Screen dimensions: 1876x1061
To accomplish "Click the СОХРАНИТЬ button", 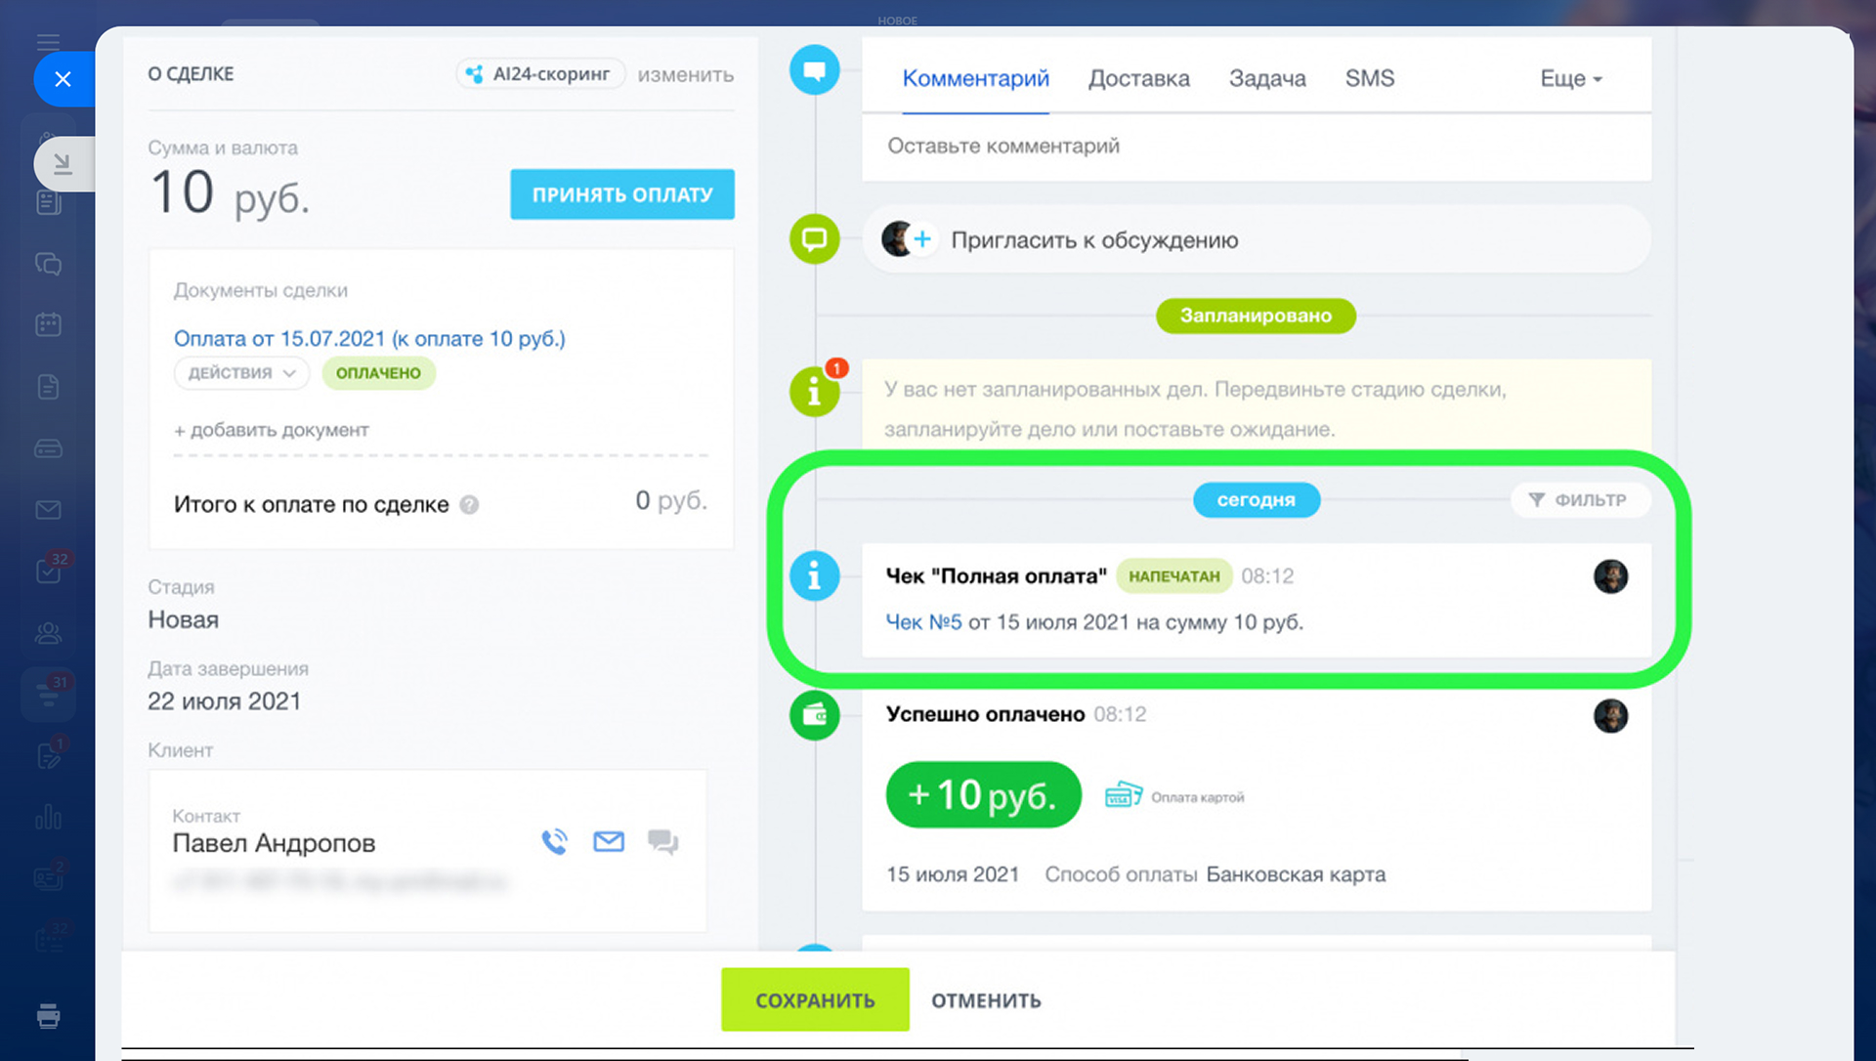I will (x=815, y=999).
